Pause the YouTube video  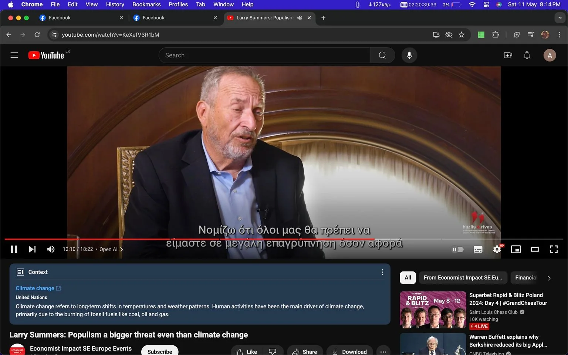tap(14, 249)
